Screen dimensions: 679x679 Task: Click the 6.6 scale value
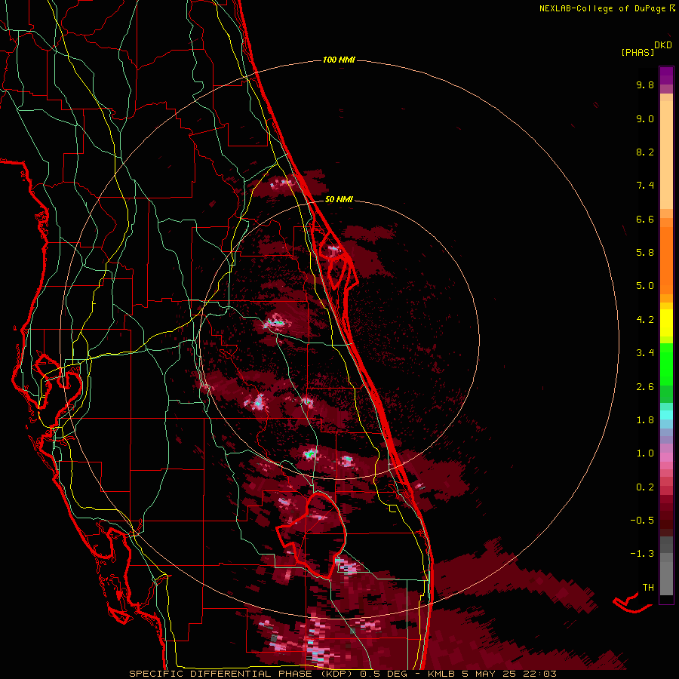point(645,219)
